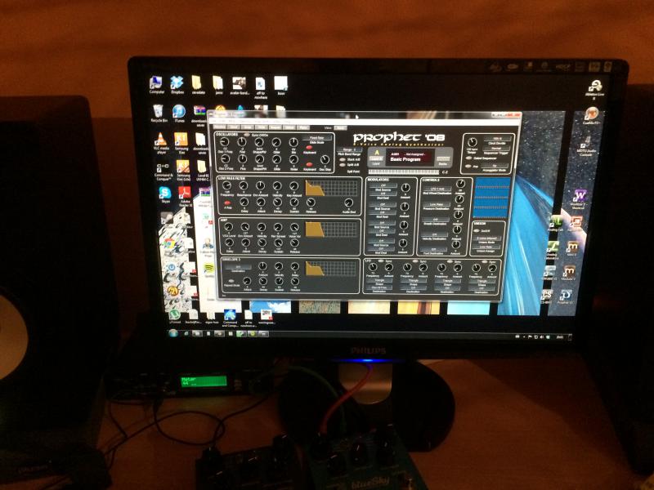The height and width of the screenshot is (490, 654).
Task: Enable Stack A/B switch
Action: (x=342, y=159)
